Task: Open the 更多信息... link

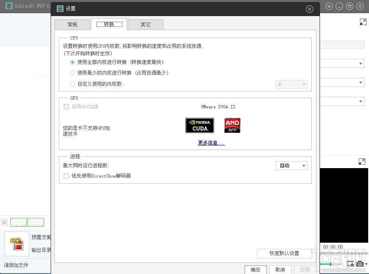Action: click(x=211, y=143)
